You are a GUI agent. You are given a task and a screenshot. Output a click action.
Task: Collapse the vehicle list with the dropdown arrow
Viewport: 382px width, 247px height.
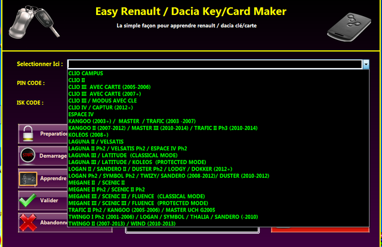pyautogui.click(x=366, y=64)
